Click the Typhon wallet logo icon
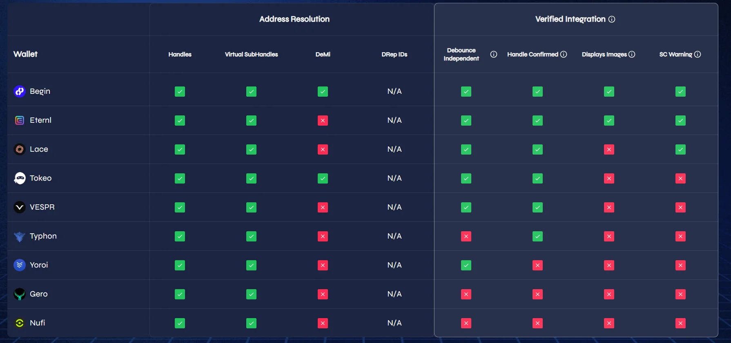 coord(20,237)
